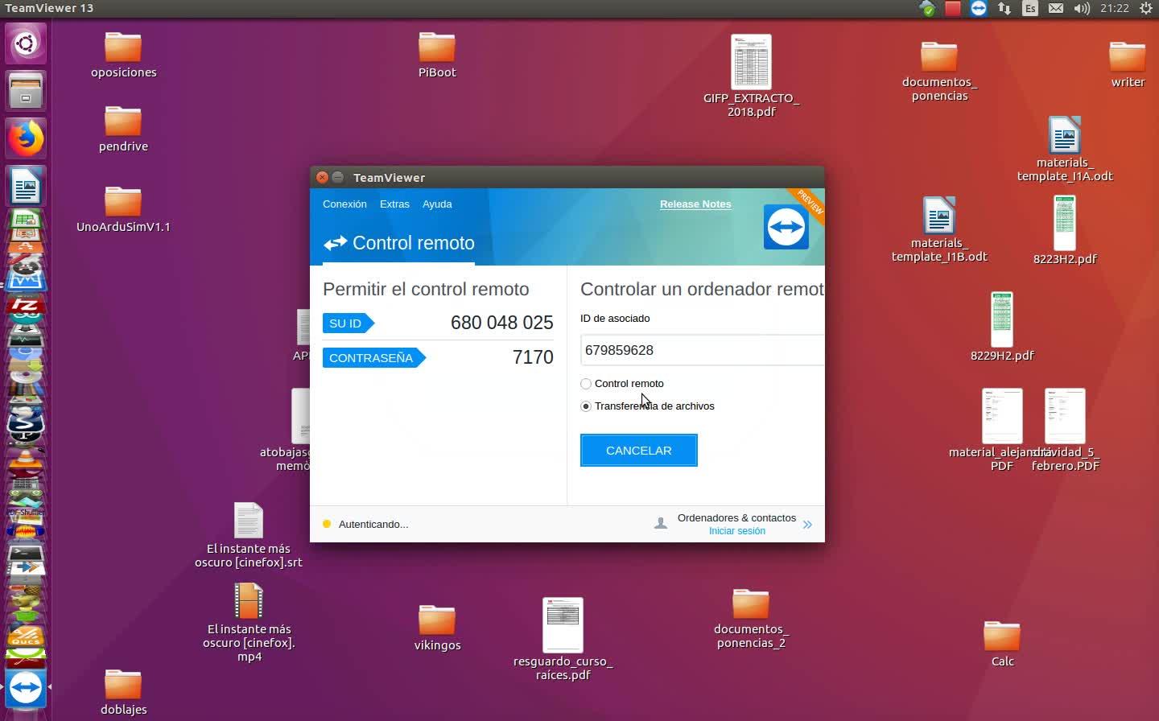Select El instante más oscuro .mp4 video
Viewport: 1159px width, 721px height.
click(x=249, y=623)
